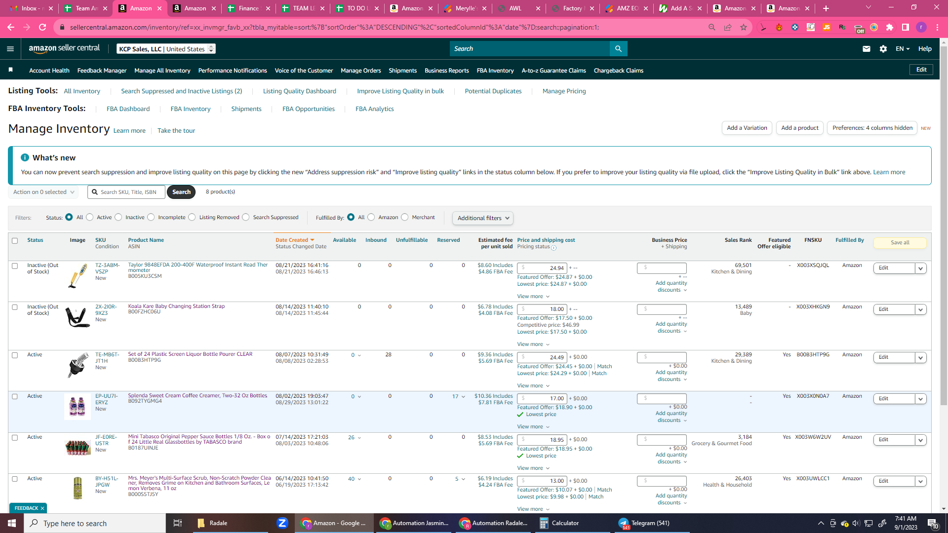Screen dimensions: 948x533
Task: Select the Taylor thermometer row checkbox
Action: [15, 266]
